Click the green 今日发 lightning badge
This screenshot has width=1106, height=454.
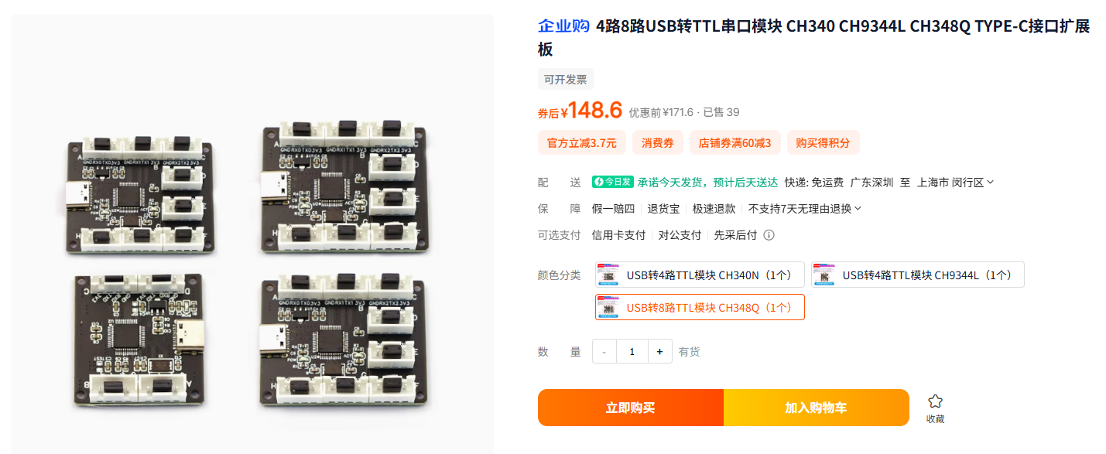point(613,183)
